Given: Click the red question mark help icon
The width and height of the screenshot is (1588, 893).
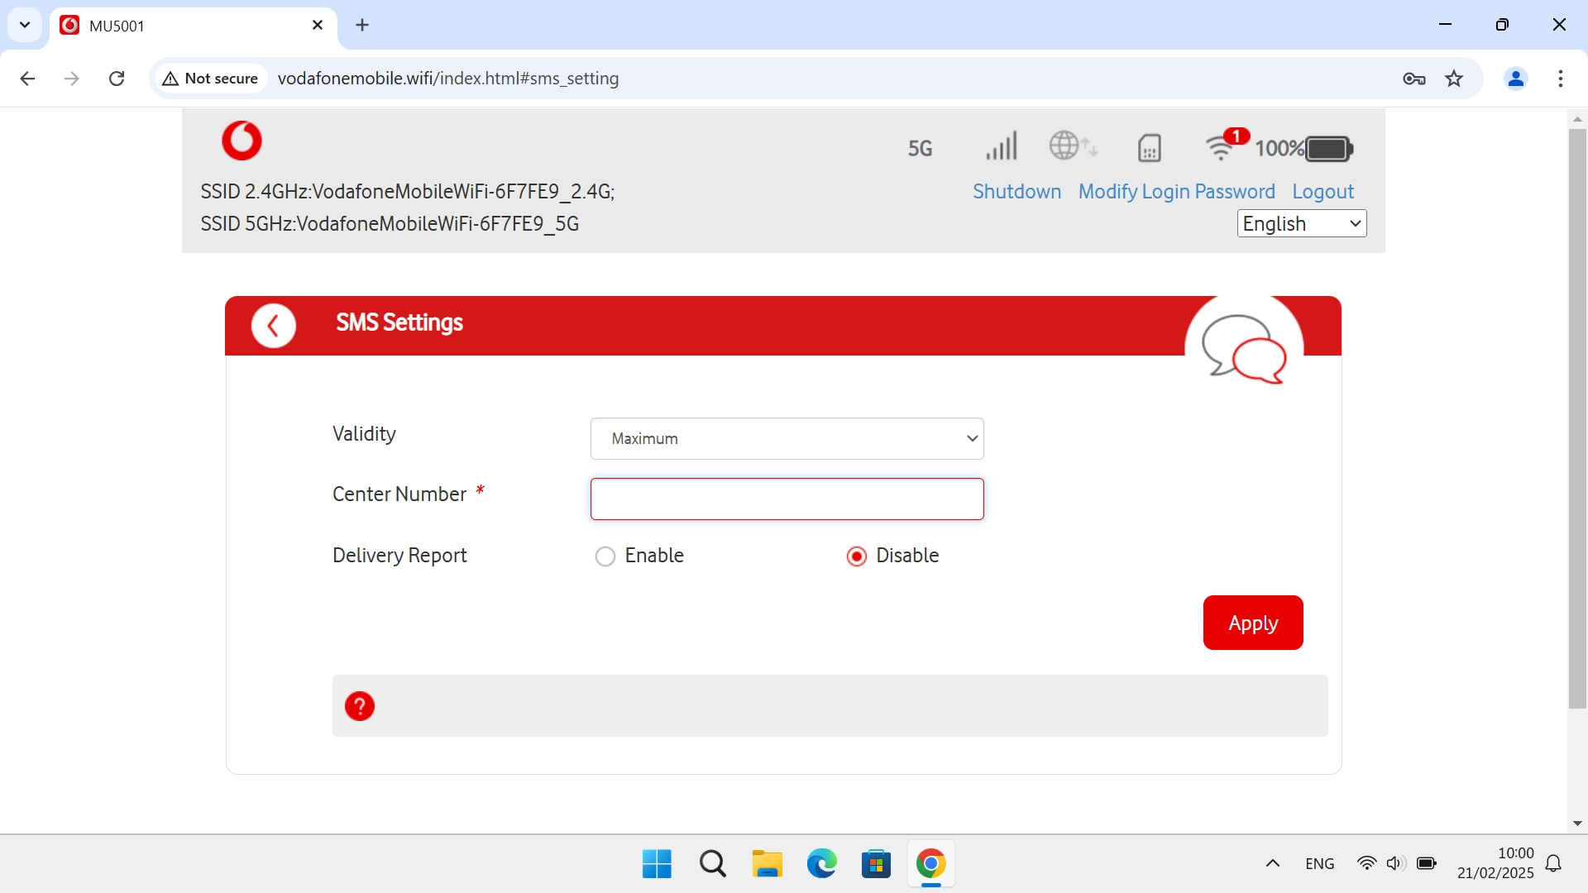Looking at the screenshot, I should [x=359, y=706].
